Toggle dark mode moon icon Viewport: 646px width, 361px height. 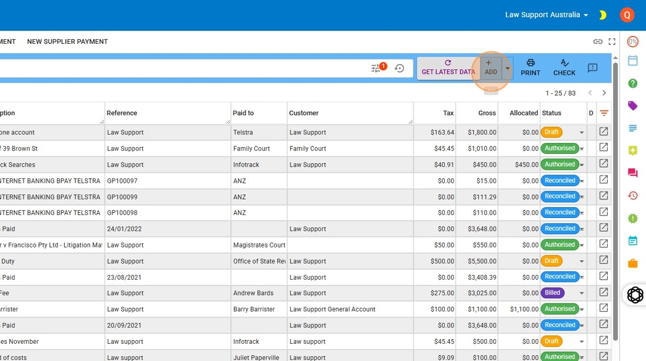tap(603, 15)
